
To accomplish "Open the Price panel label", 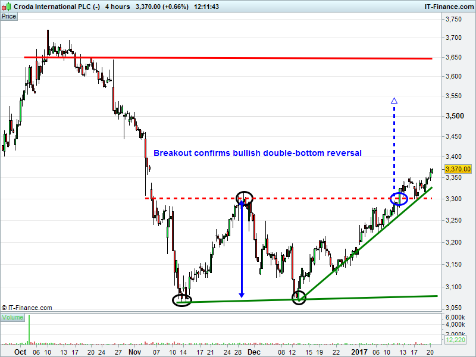I will pyautogui.click(x=9, y=17).
